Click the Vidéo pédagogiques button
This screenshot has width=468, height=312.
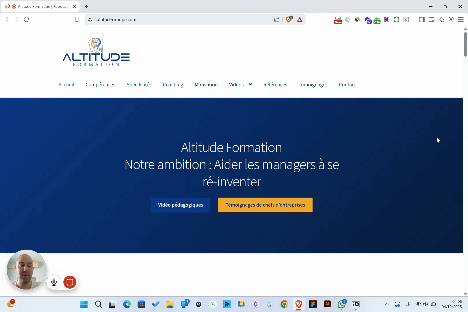click(x=181, y=205)
